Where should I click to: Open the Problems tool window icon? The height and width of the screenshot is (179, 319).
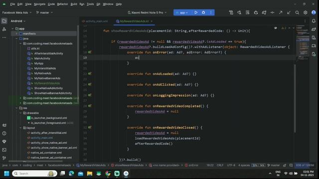[x=4, y=133]
